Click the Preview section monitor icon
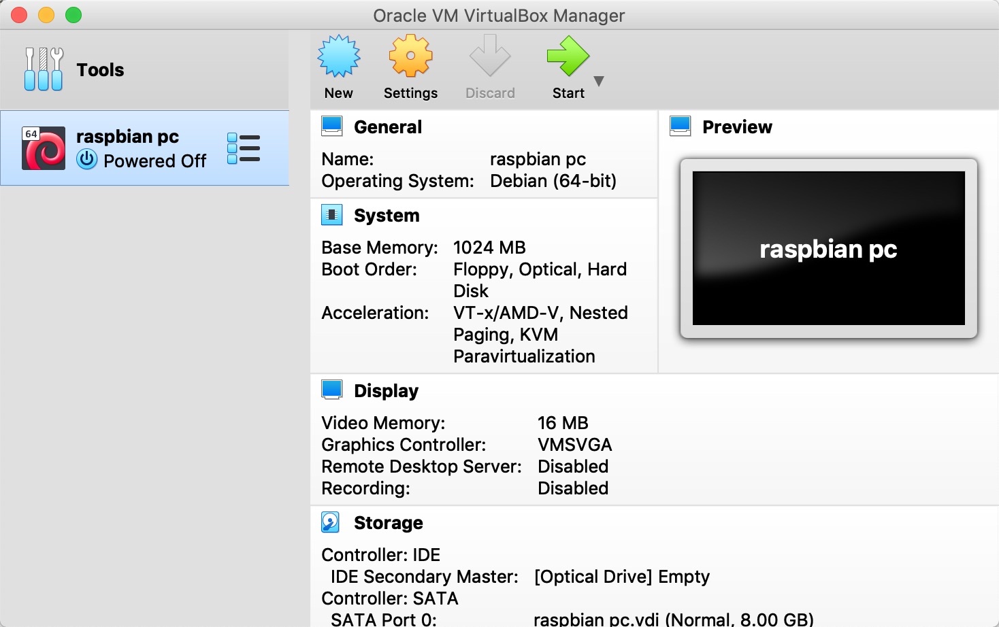999x627 pixels. [681, 126]
